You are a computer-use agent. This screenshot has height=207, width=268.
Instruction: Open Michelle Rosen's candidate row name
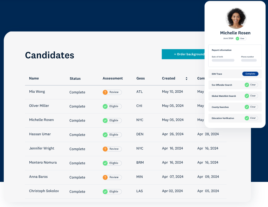pyautogui.click(x=41, y=120)
